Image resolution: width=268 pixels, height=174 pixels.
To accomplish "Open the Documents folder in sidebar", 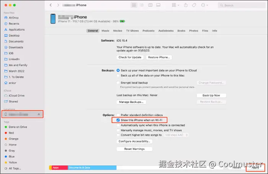I will [14, 42].
